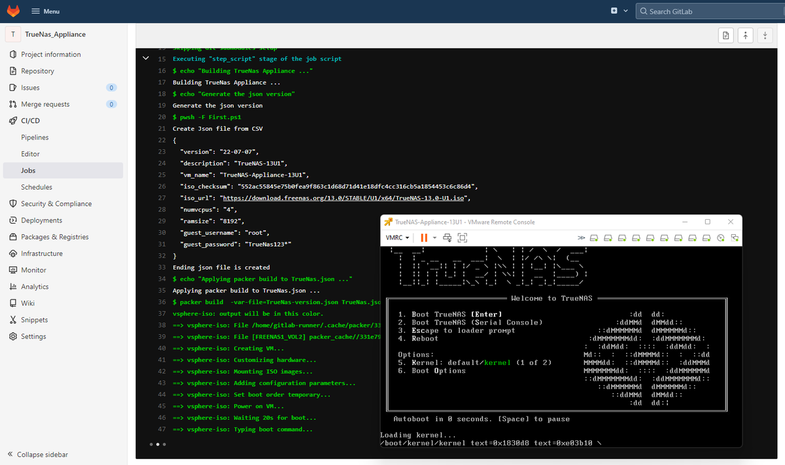Click the Monitor icon in sidebar

pyautogui.click(x=13, y=270)
